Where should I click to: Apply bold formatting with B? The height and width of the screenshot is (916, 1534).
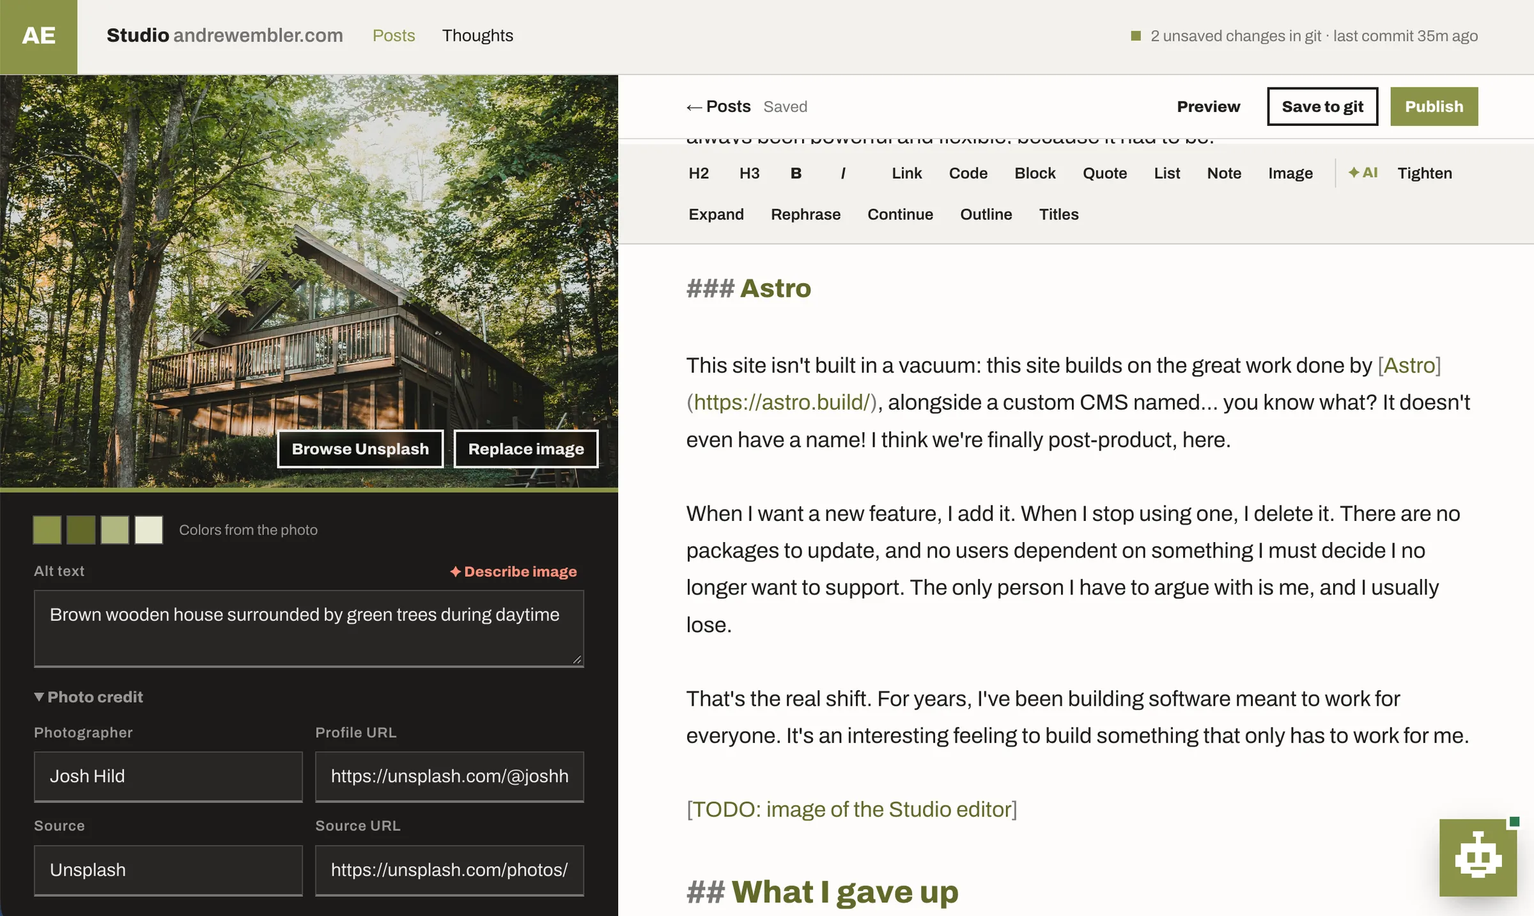coord(796,173)
